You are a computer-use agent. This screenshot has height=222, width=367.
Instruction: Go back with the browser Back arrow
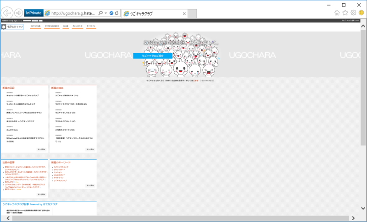7,13
